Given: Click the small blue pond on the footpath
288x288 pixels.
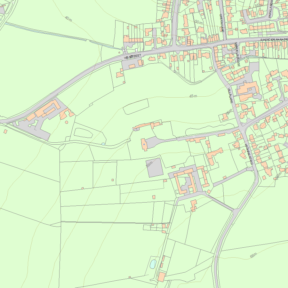Looking at the screenshot, I should tap(103, 144).
